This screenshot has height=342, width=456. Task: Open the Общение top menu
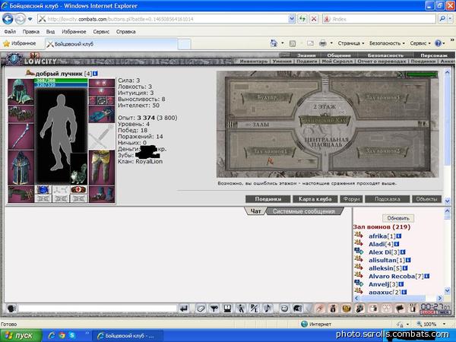tap(339, 55)
